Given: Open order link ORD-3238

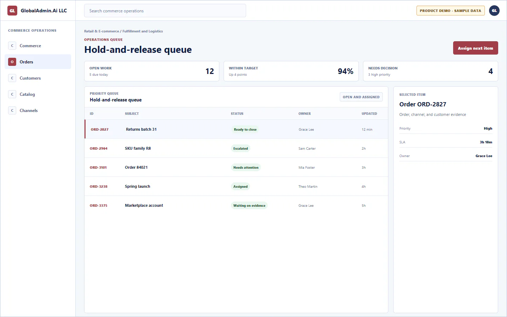Looking at the screenshot, I should [99, 187].
